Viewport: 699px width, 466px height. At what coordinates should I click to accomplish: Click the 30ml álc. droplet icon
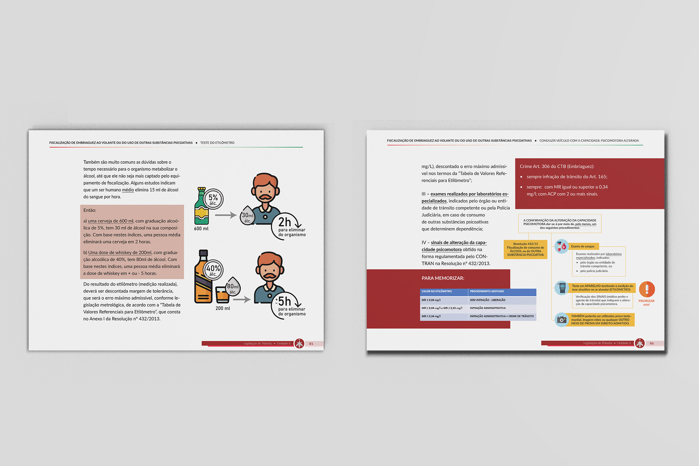(248, 216)
